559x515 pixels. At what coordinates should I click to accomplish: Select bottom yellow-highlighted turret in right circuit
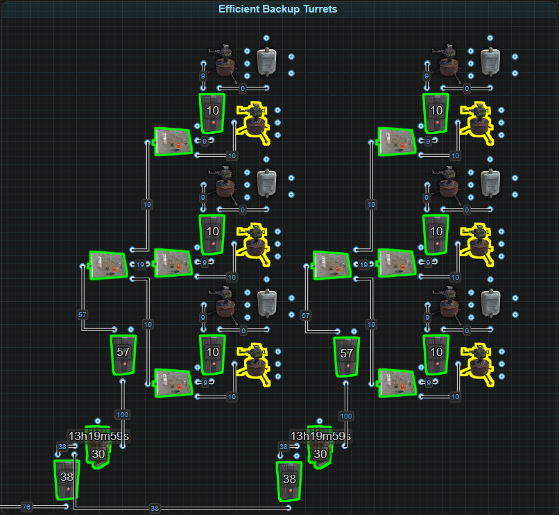click(477, 365)
